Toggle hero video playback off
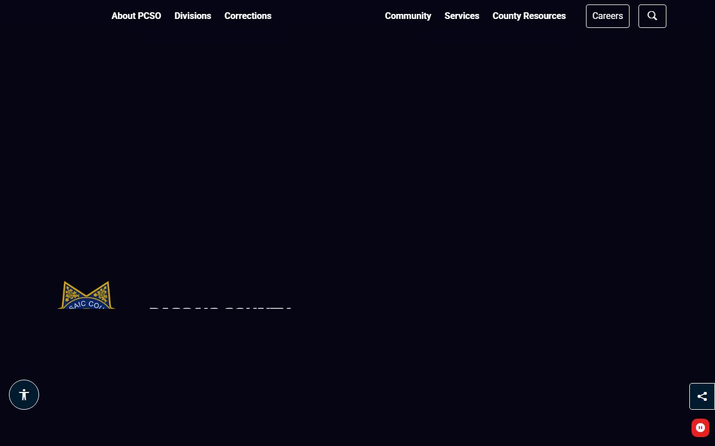 (700, 428)
